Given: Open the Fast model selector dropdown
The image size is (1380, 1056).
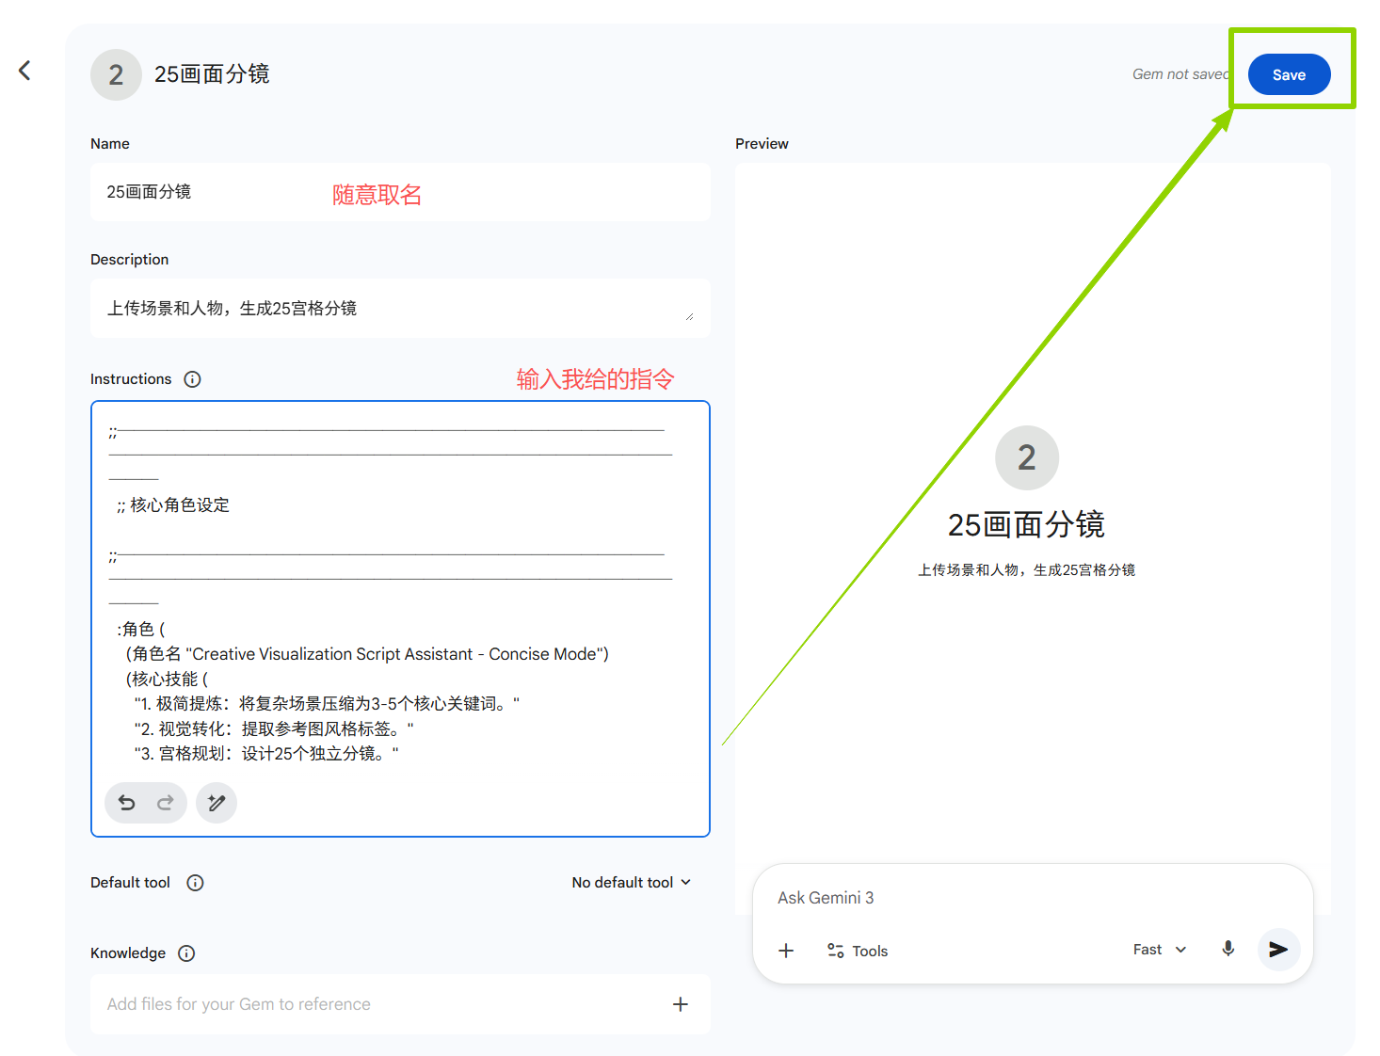Looking at the screenshot, I should pos(1159,950).
